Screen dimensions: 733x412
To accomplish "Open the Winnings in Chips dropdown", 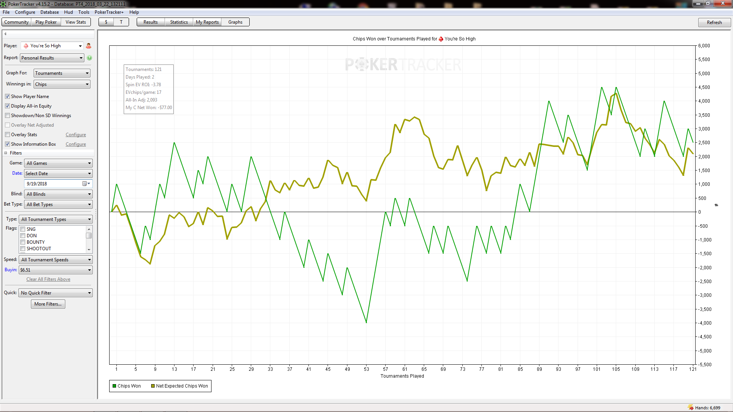I will click(x=62, y=84).
